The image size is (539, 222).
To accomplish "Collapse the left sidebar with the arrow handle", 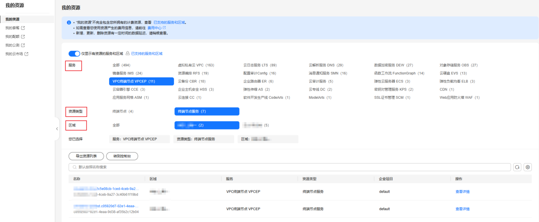I will (57, 129).
